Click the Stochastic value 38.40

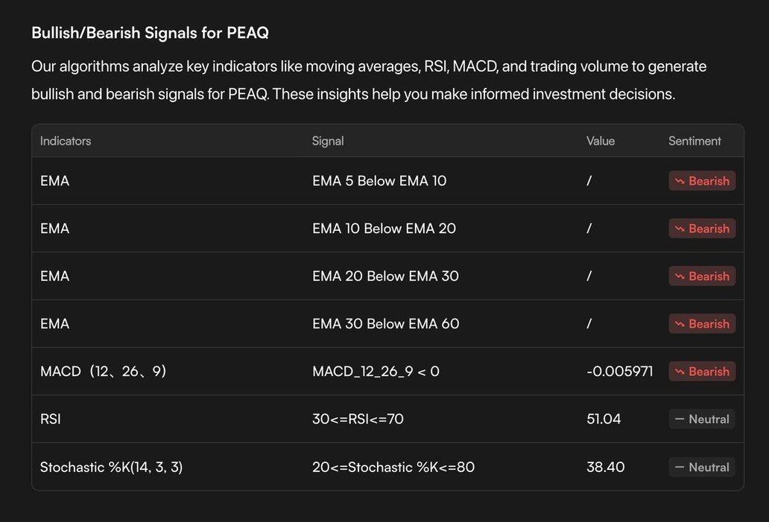(605, 468)
